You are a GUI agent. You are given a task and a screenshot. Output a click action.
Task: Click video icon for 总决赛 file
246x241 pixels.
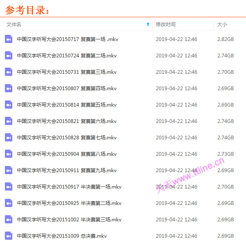(9, 236)
